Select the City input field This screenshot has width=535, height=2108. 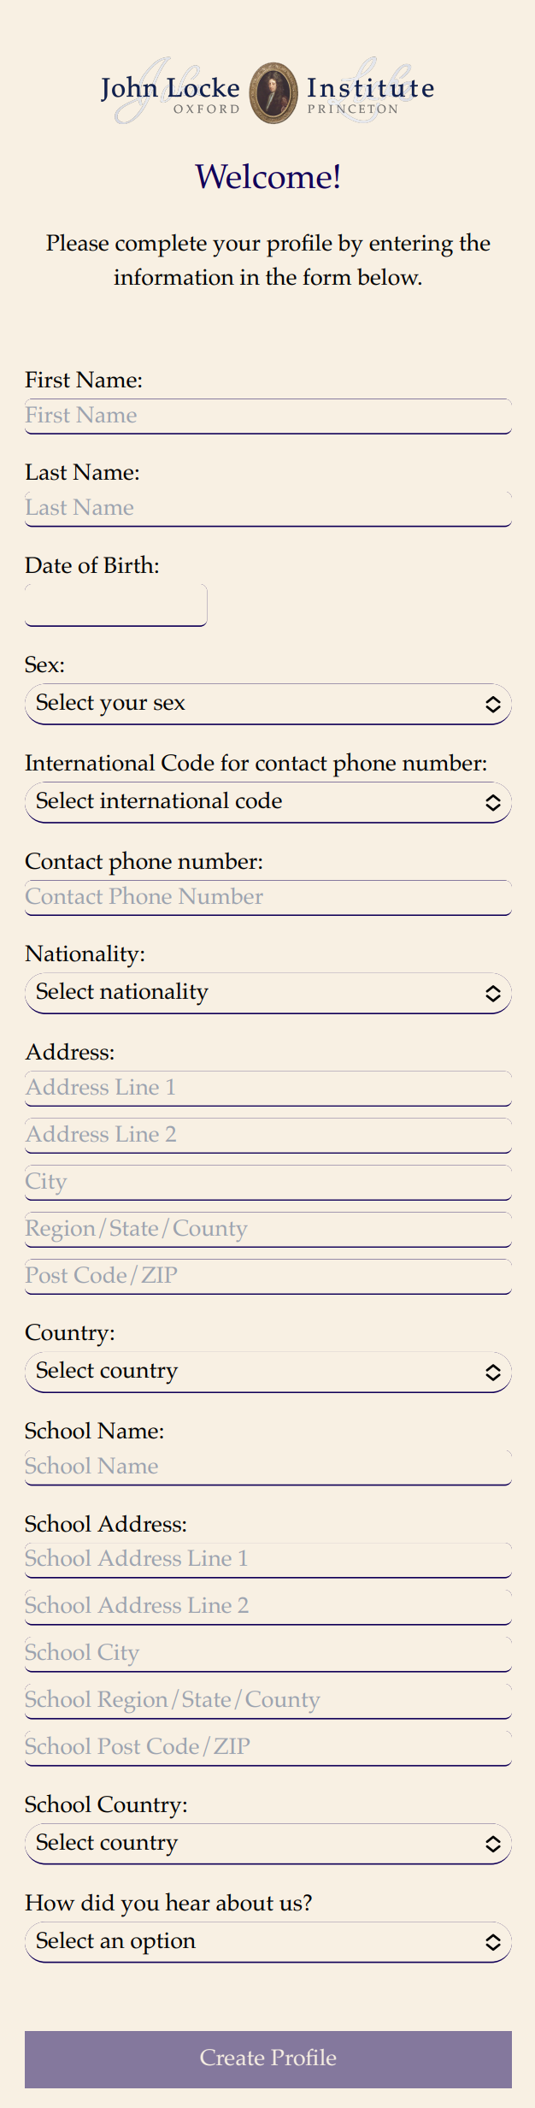point(268,1182)
